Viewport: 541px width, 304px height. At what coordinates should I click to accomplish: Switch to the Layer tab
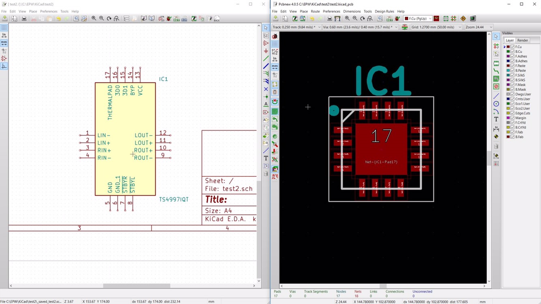[x=510, y=41]
